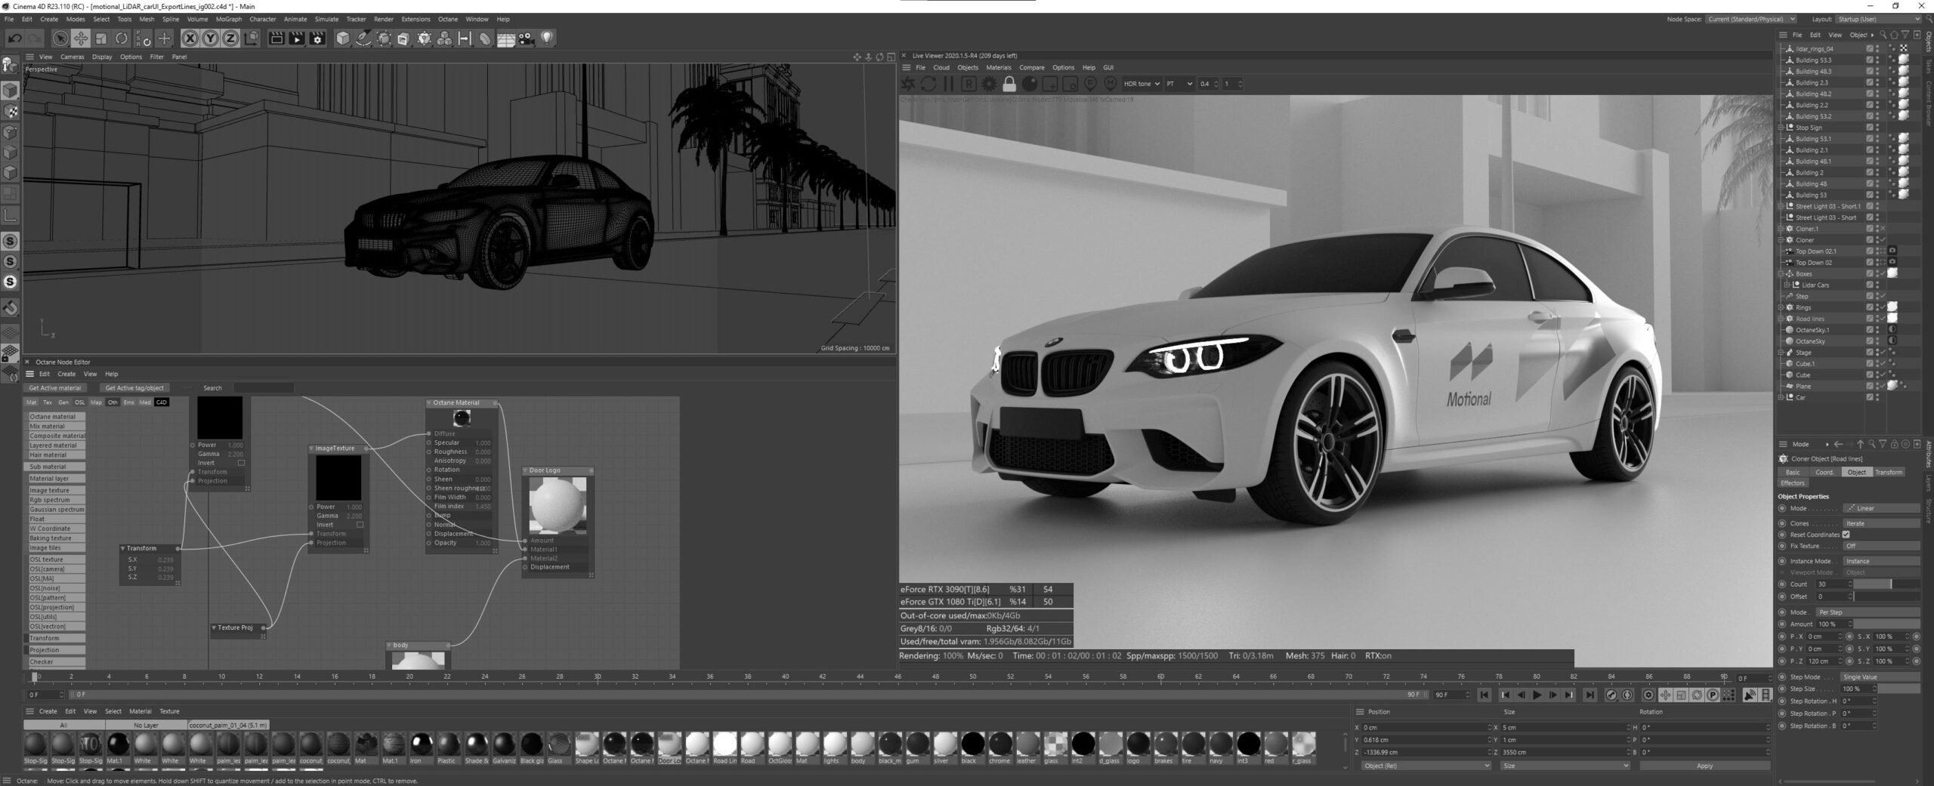Click Octane material in node list

point(57,417)
